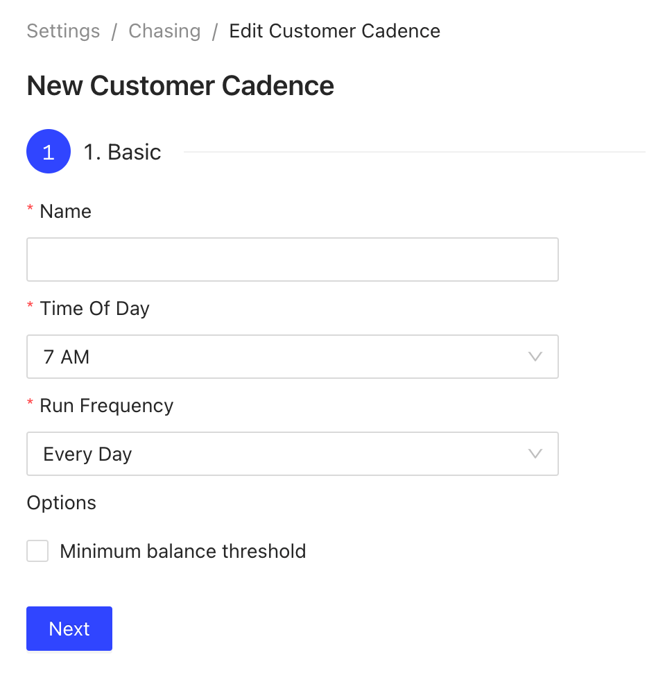Click the Edit Customer Cadence breadcrumb
The image size is (656, 673).
click(x=334, y=31)
